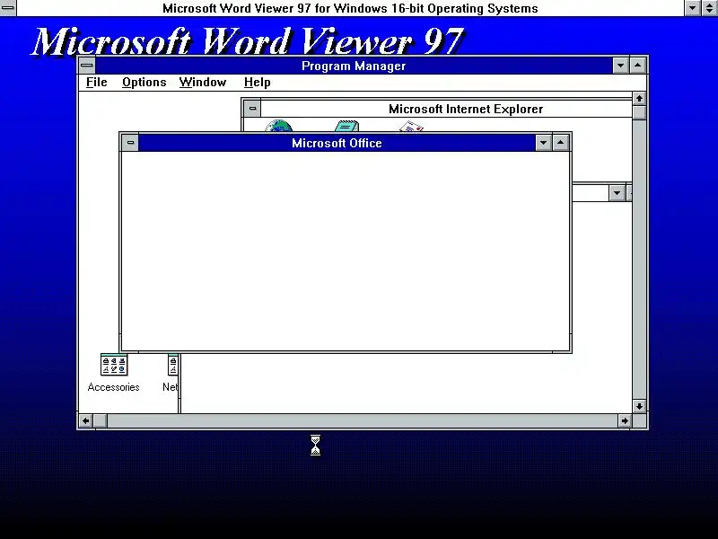Screen dimensions: 718x539
Task: Click minimize arrow of the window behind Microsoft Office
Action: tap(617, 193)
